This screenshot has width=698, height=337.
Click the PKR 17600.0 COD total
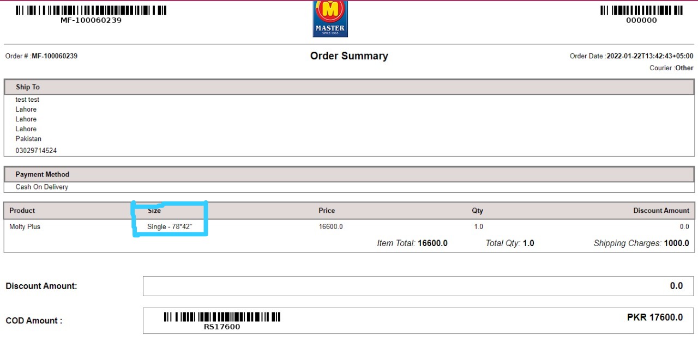655,317
